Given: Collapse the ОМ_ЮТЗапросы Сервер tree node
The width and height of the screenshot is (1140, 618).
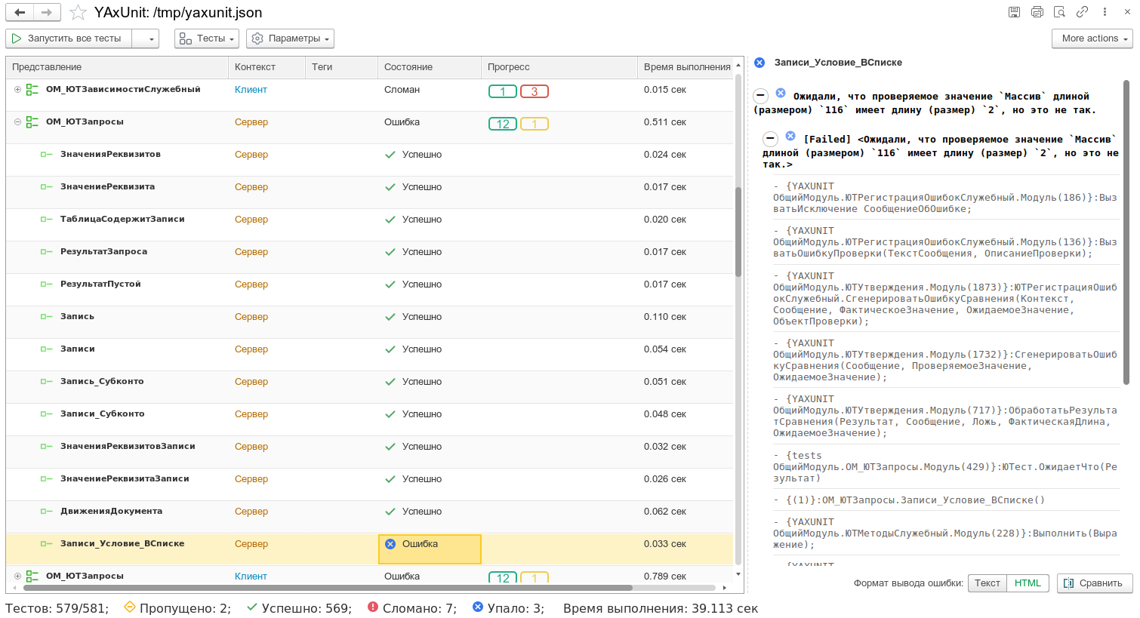Looking at the screenshot, I should pos(17,122).
